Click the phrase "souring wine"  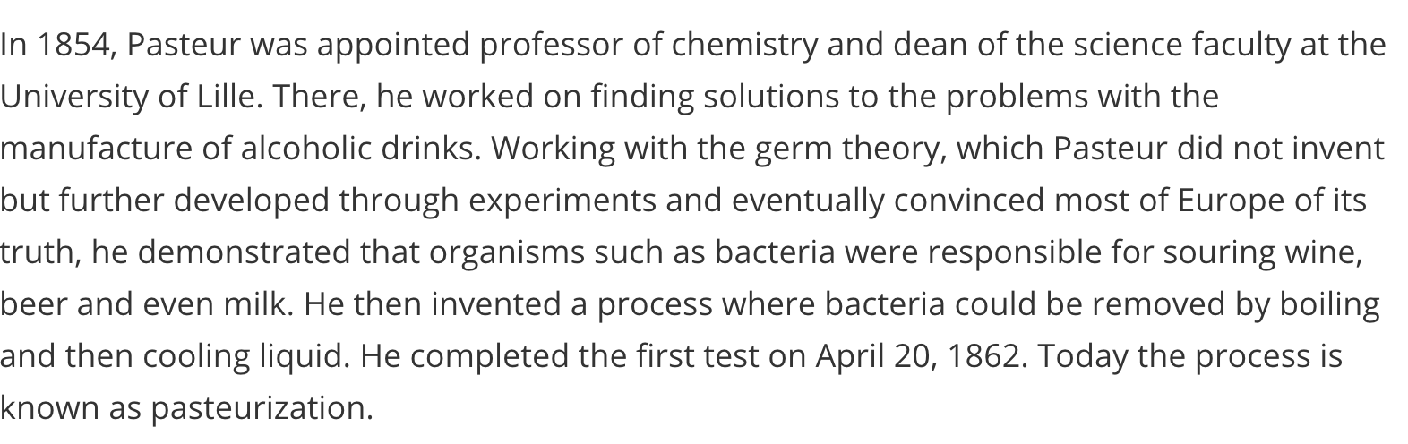coord(1263,252)
